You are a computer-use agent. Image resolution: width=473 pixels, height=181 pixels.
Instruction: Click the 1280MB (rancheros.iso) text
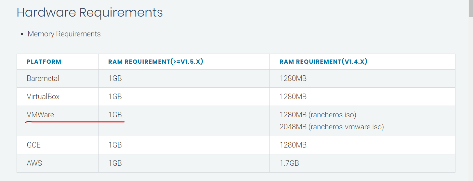click(x=318, y=115)
